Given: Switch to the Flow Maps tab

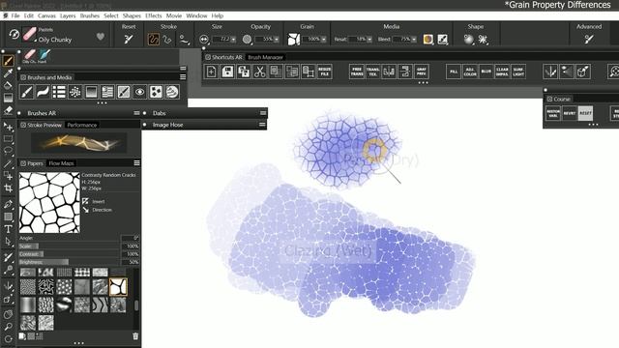Looking at the screenshot, I should click(x=61, y=163).
